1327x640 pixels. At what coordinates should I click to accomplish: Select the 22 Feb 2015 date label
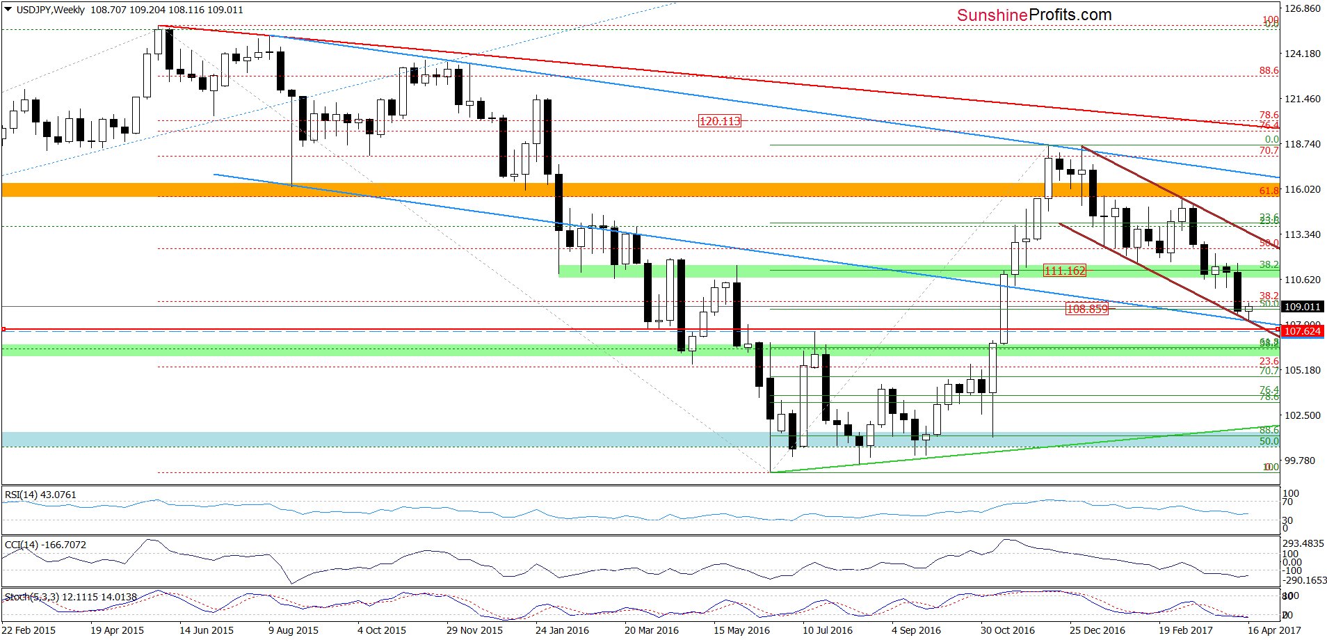(x=29, y=630)
